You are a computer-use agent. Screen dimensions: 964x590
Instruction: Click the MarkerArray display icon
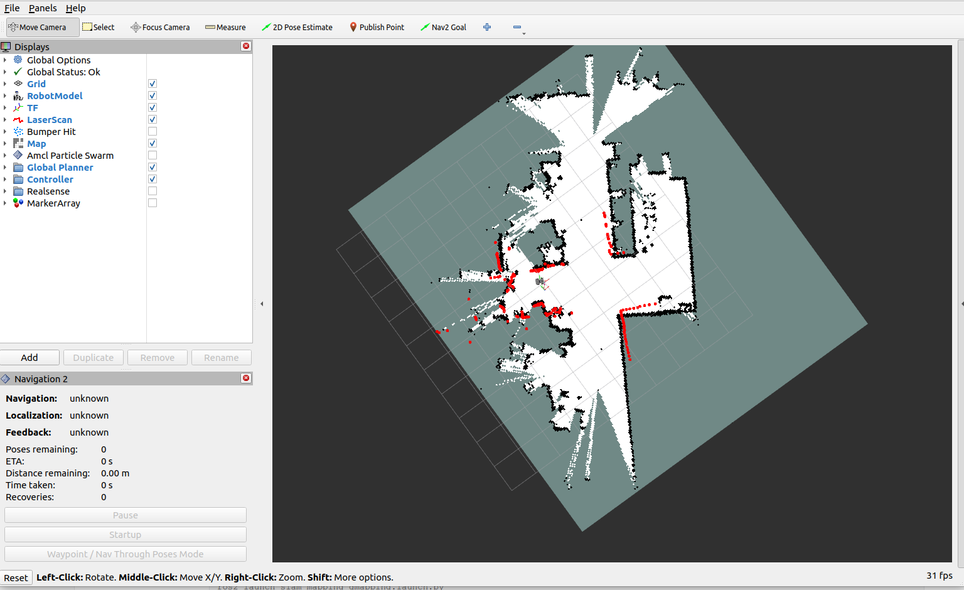[18, 203]
